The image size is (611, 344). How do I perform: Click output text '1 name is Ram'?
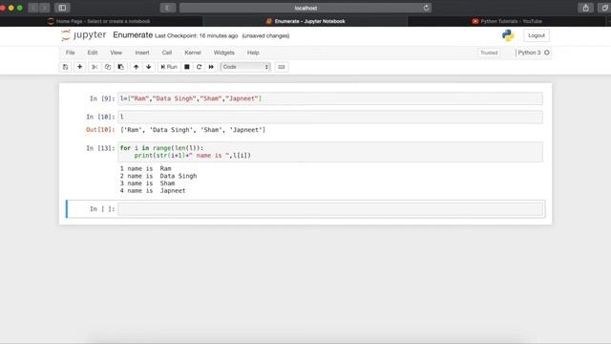[x=146, y=169]
